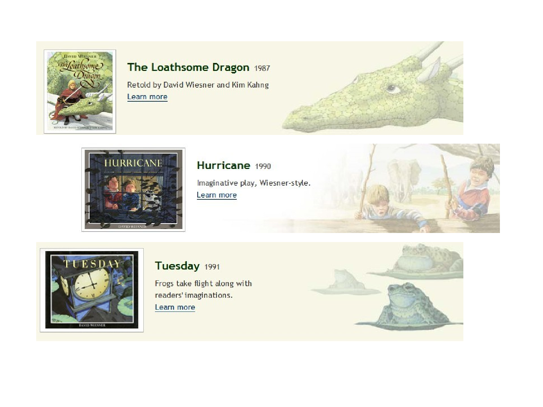This screenshot has height=407, width=543.
Task: Click the year 1987 beside Loathsome Dragon
Action: 262,68
